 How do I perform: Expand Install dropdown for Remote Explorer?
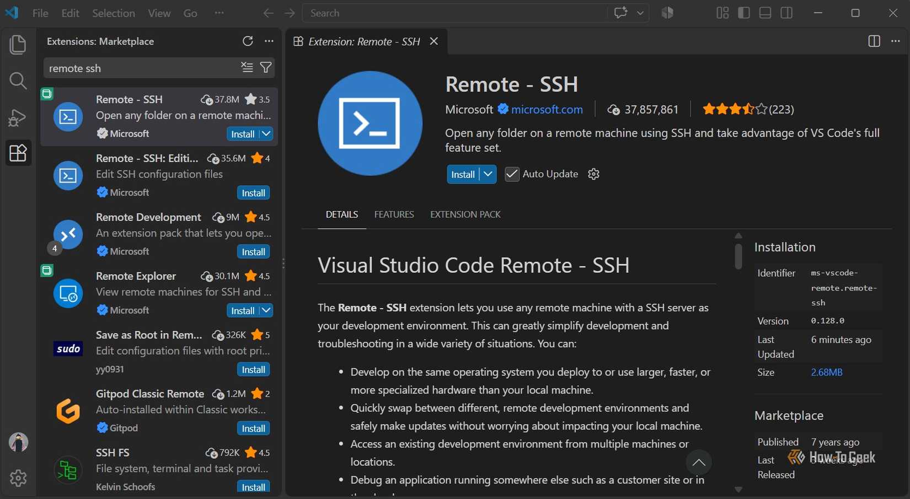pos(266,310)
